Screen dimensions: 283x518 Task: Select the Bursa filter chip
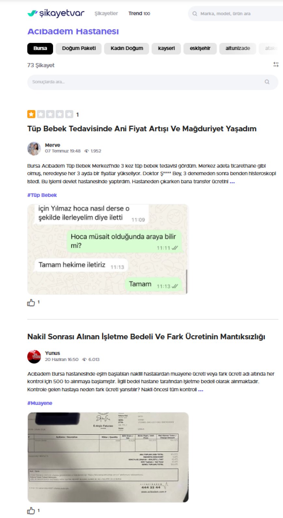(x=40, y=48)
